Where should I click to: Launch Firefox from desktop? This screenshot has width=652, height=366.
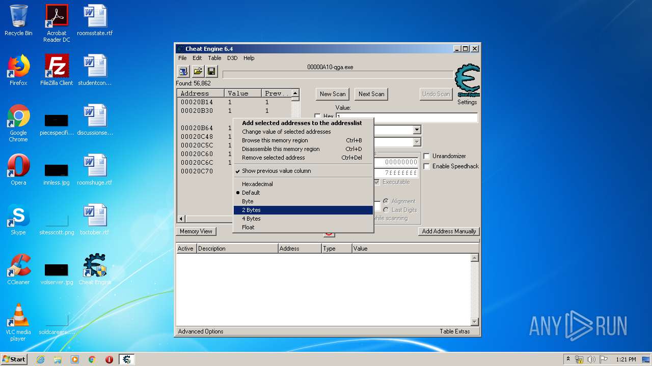click(x=18, y=70)
